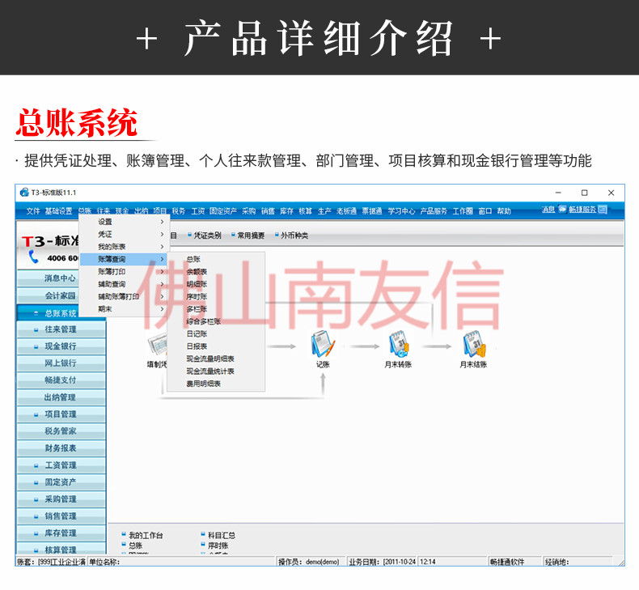Open the 月末转账 icon
639x590 pixels.
tap(398, 345)
